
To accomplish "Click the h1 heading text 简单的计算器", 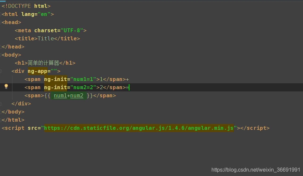I will tap(43, 63).
